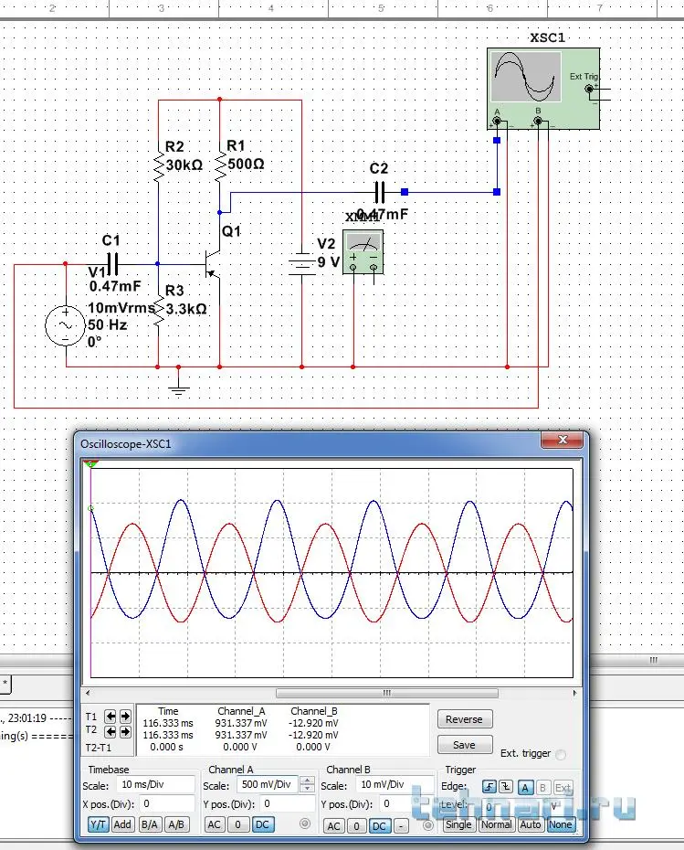The height and width of the screenshot is (850, 684).
Task: Select resistor R1 500Ω
Action: pyautogui.click(x=219, y=167)
